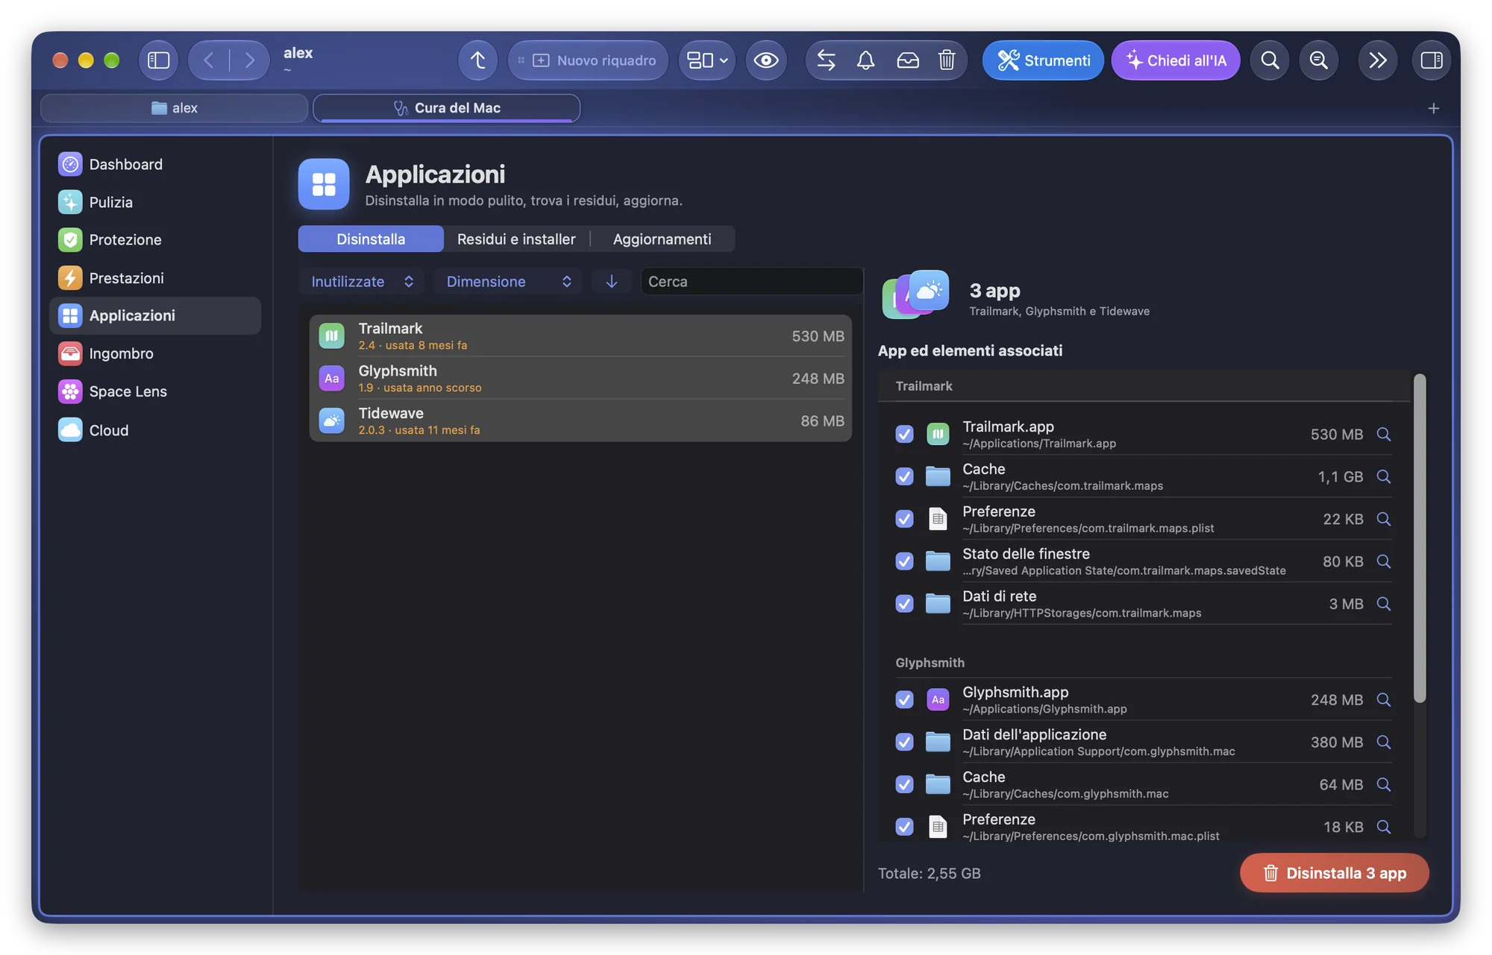Click the magnifier search icon in toolbar

point(1270,60)
